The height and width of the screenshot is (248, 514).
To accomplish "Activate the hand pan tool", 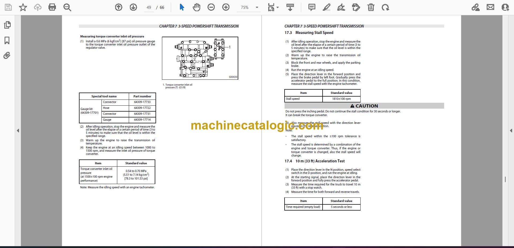I will [x=196, y=7].
